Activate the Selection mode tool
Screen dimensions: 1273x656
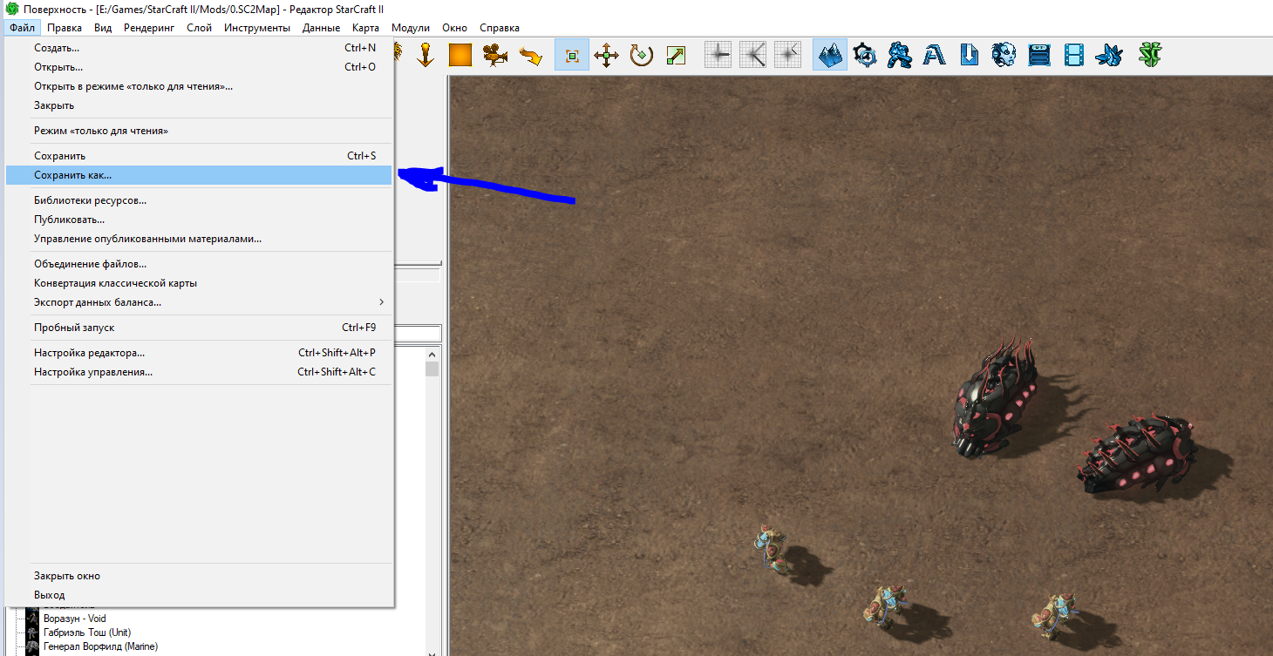(572, 55)
